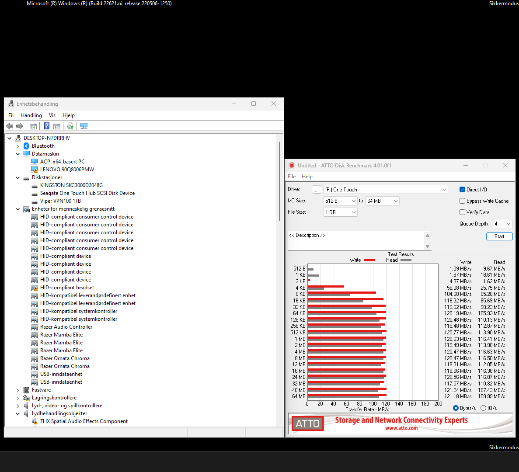Click the Description scroll up arrow
Viewport: 519px width, 472px height.
pyautogui.click(x=427, y=236)
